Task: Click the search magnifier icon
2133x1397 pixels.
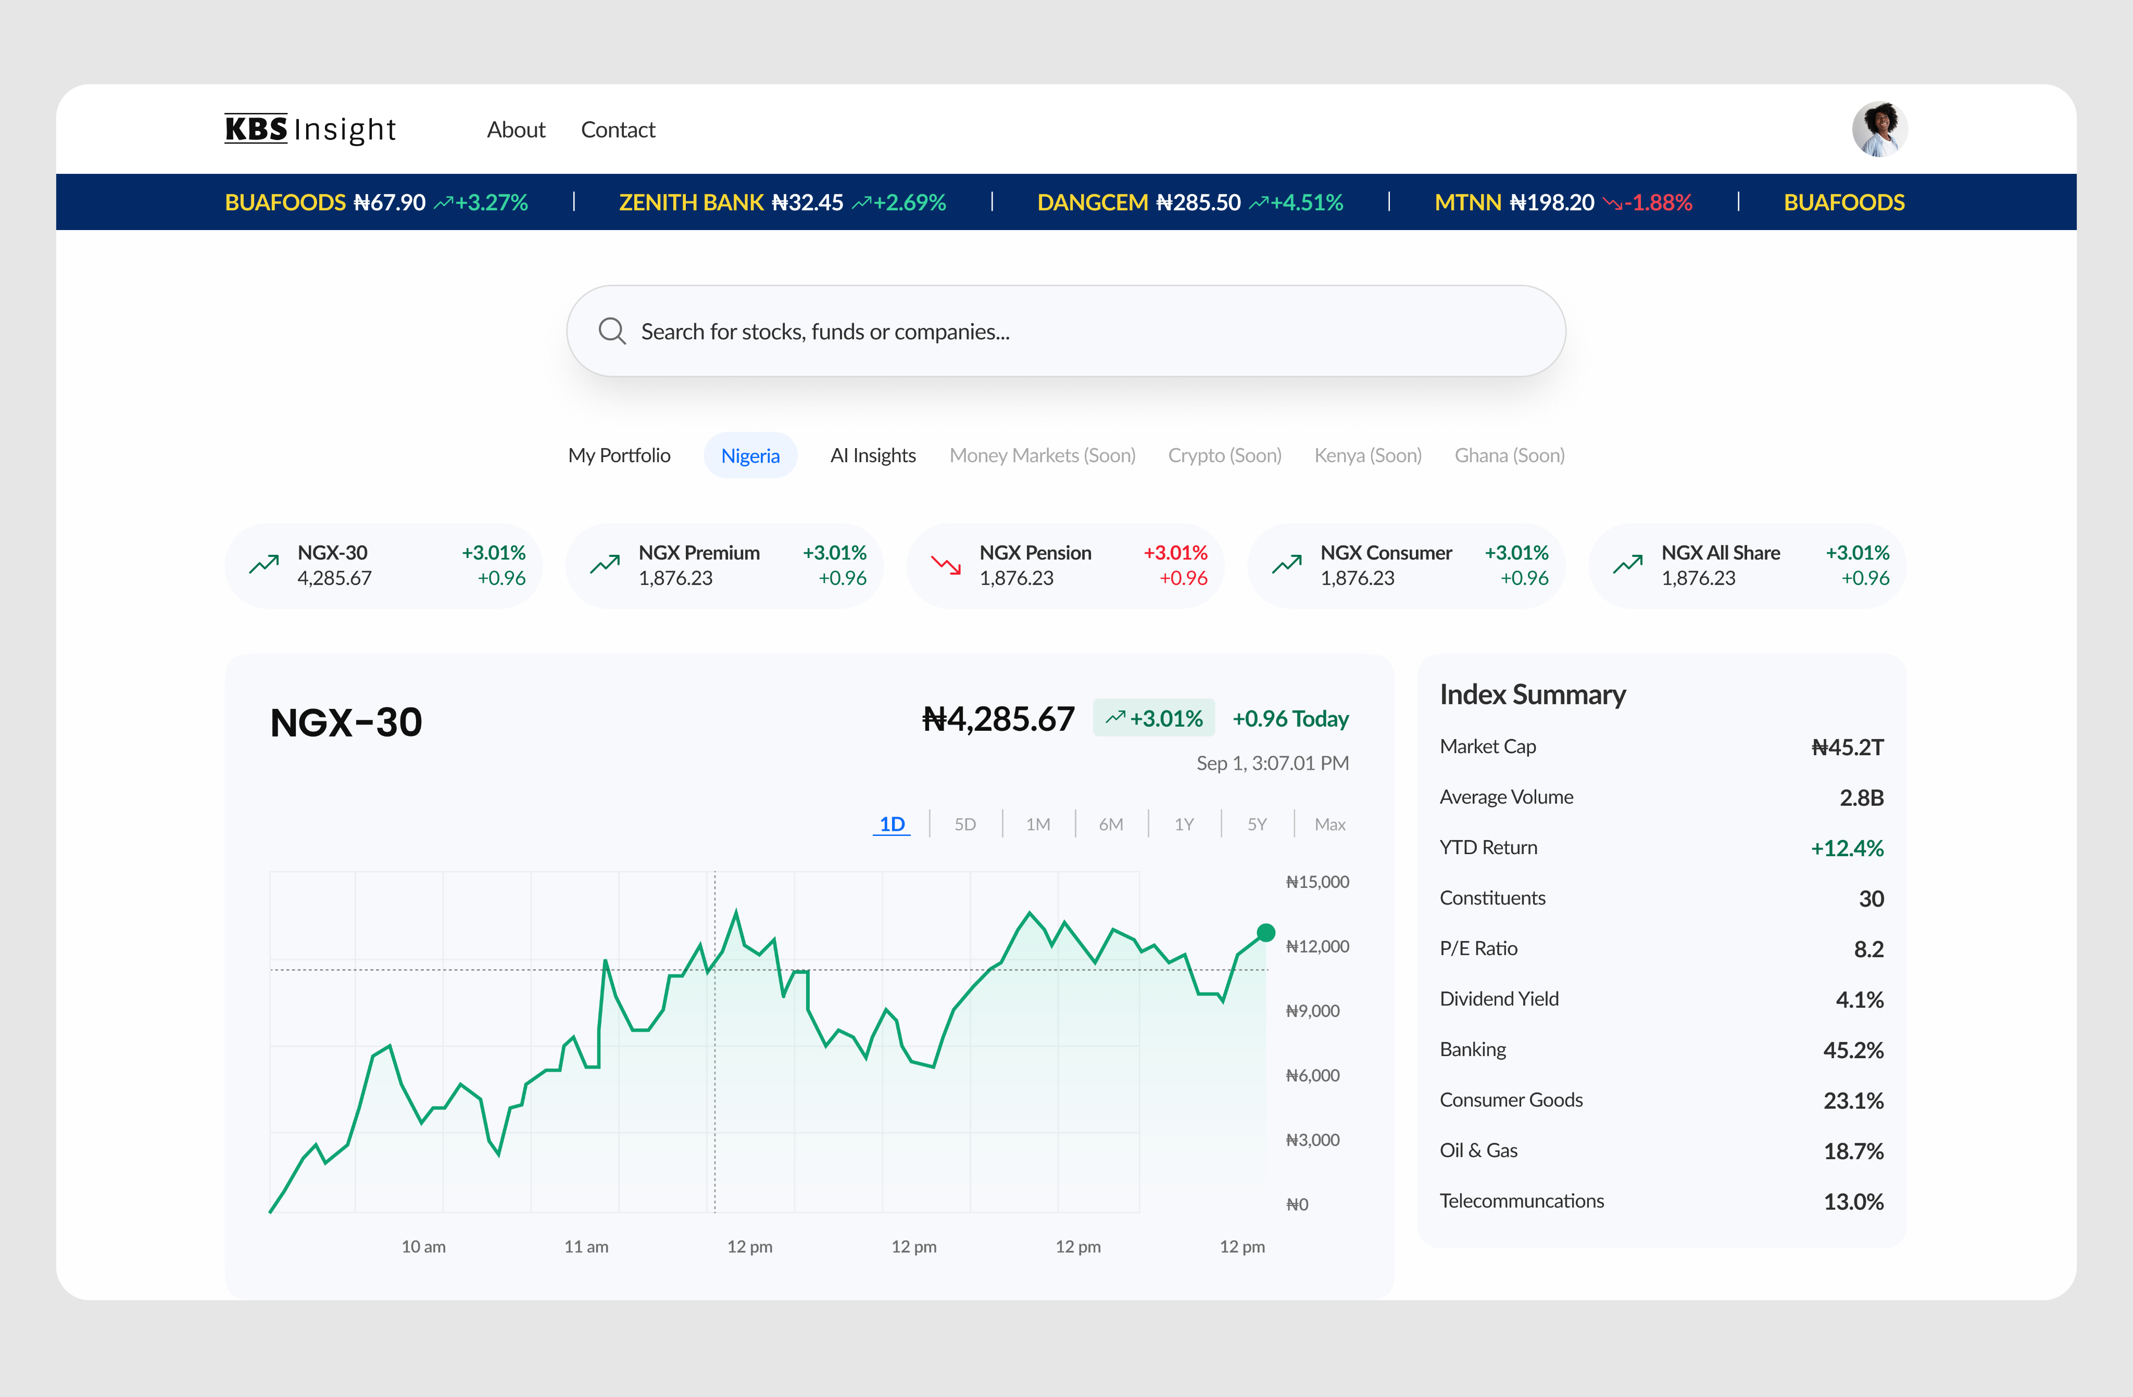Action: (612, 332)
